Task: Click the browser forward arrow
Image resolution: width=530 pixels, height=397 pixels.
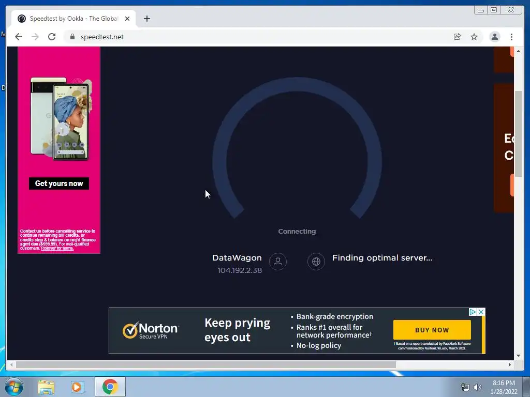Action: click(35, 37)
